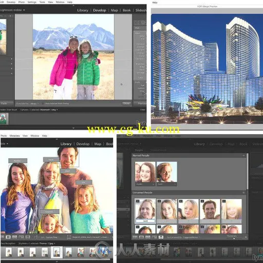Open Library module in bottom-right People window

pyautogui.click(x=199, y=144)
